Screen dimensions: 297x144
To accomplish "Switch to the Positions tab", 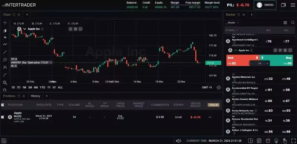I will tap(9, 96).
